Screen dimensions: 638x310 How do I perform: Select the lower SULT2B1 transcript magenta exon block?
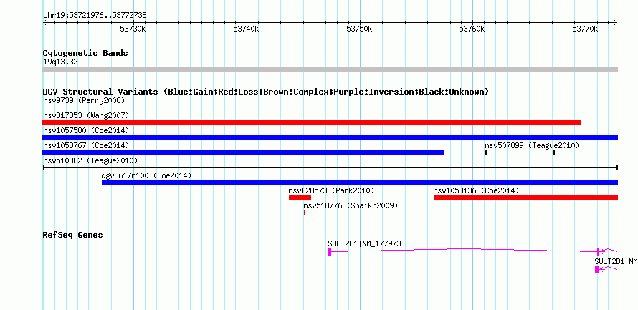tap(597, 270)
